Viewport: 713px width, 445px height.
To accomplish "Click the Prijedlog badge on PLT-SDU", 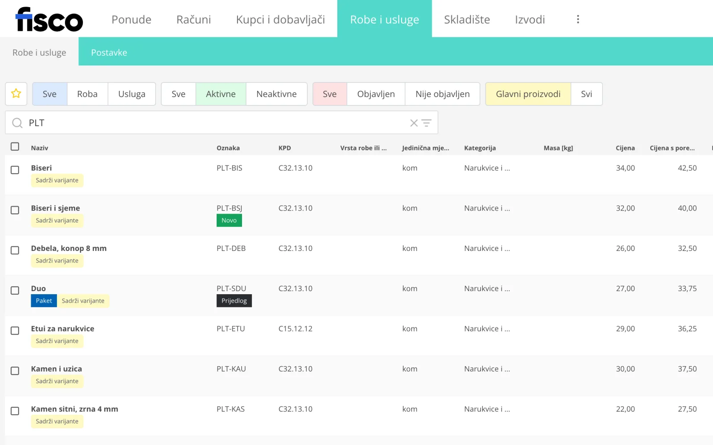I will (x=234, y=301).
